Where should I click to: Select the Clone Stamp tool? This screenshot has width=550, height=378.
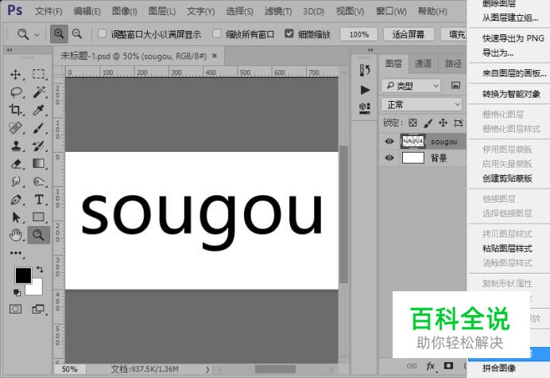16,146
